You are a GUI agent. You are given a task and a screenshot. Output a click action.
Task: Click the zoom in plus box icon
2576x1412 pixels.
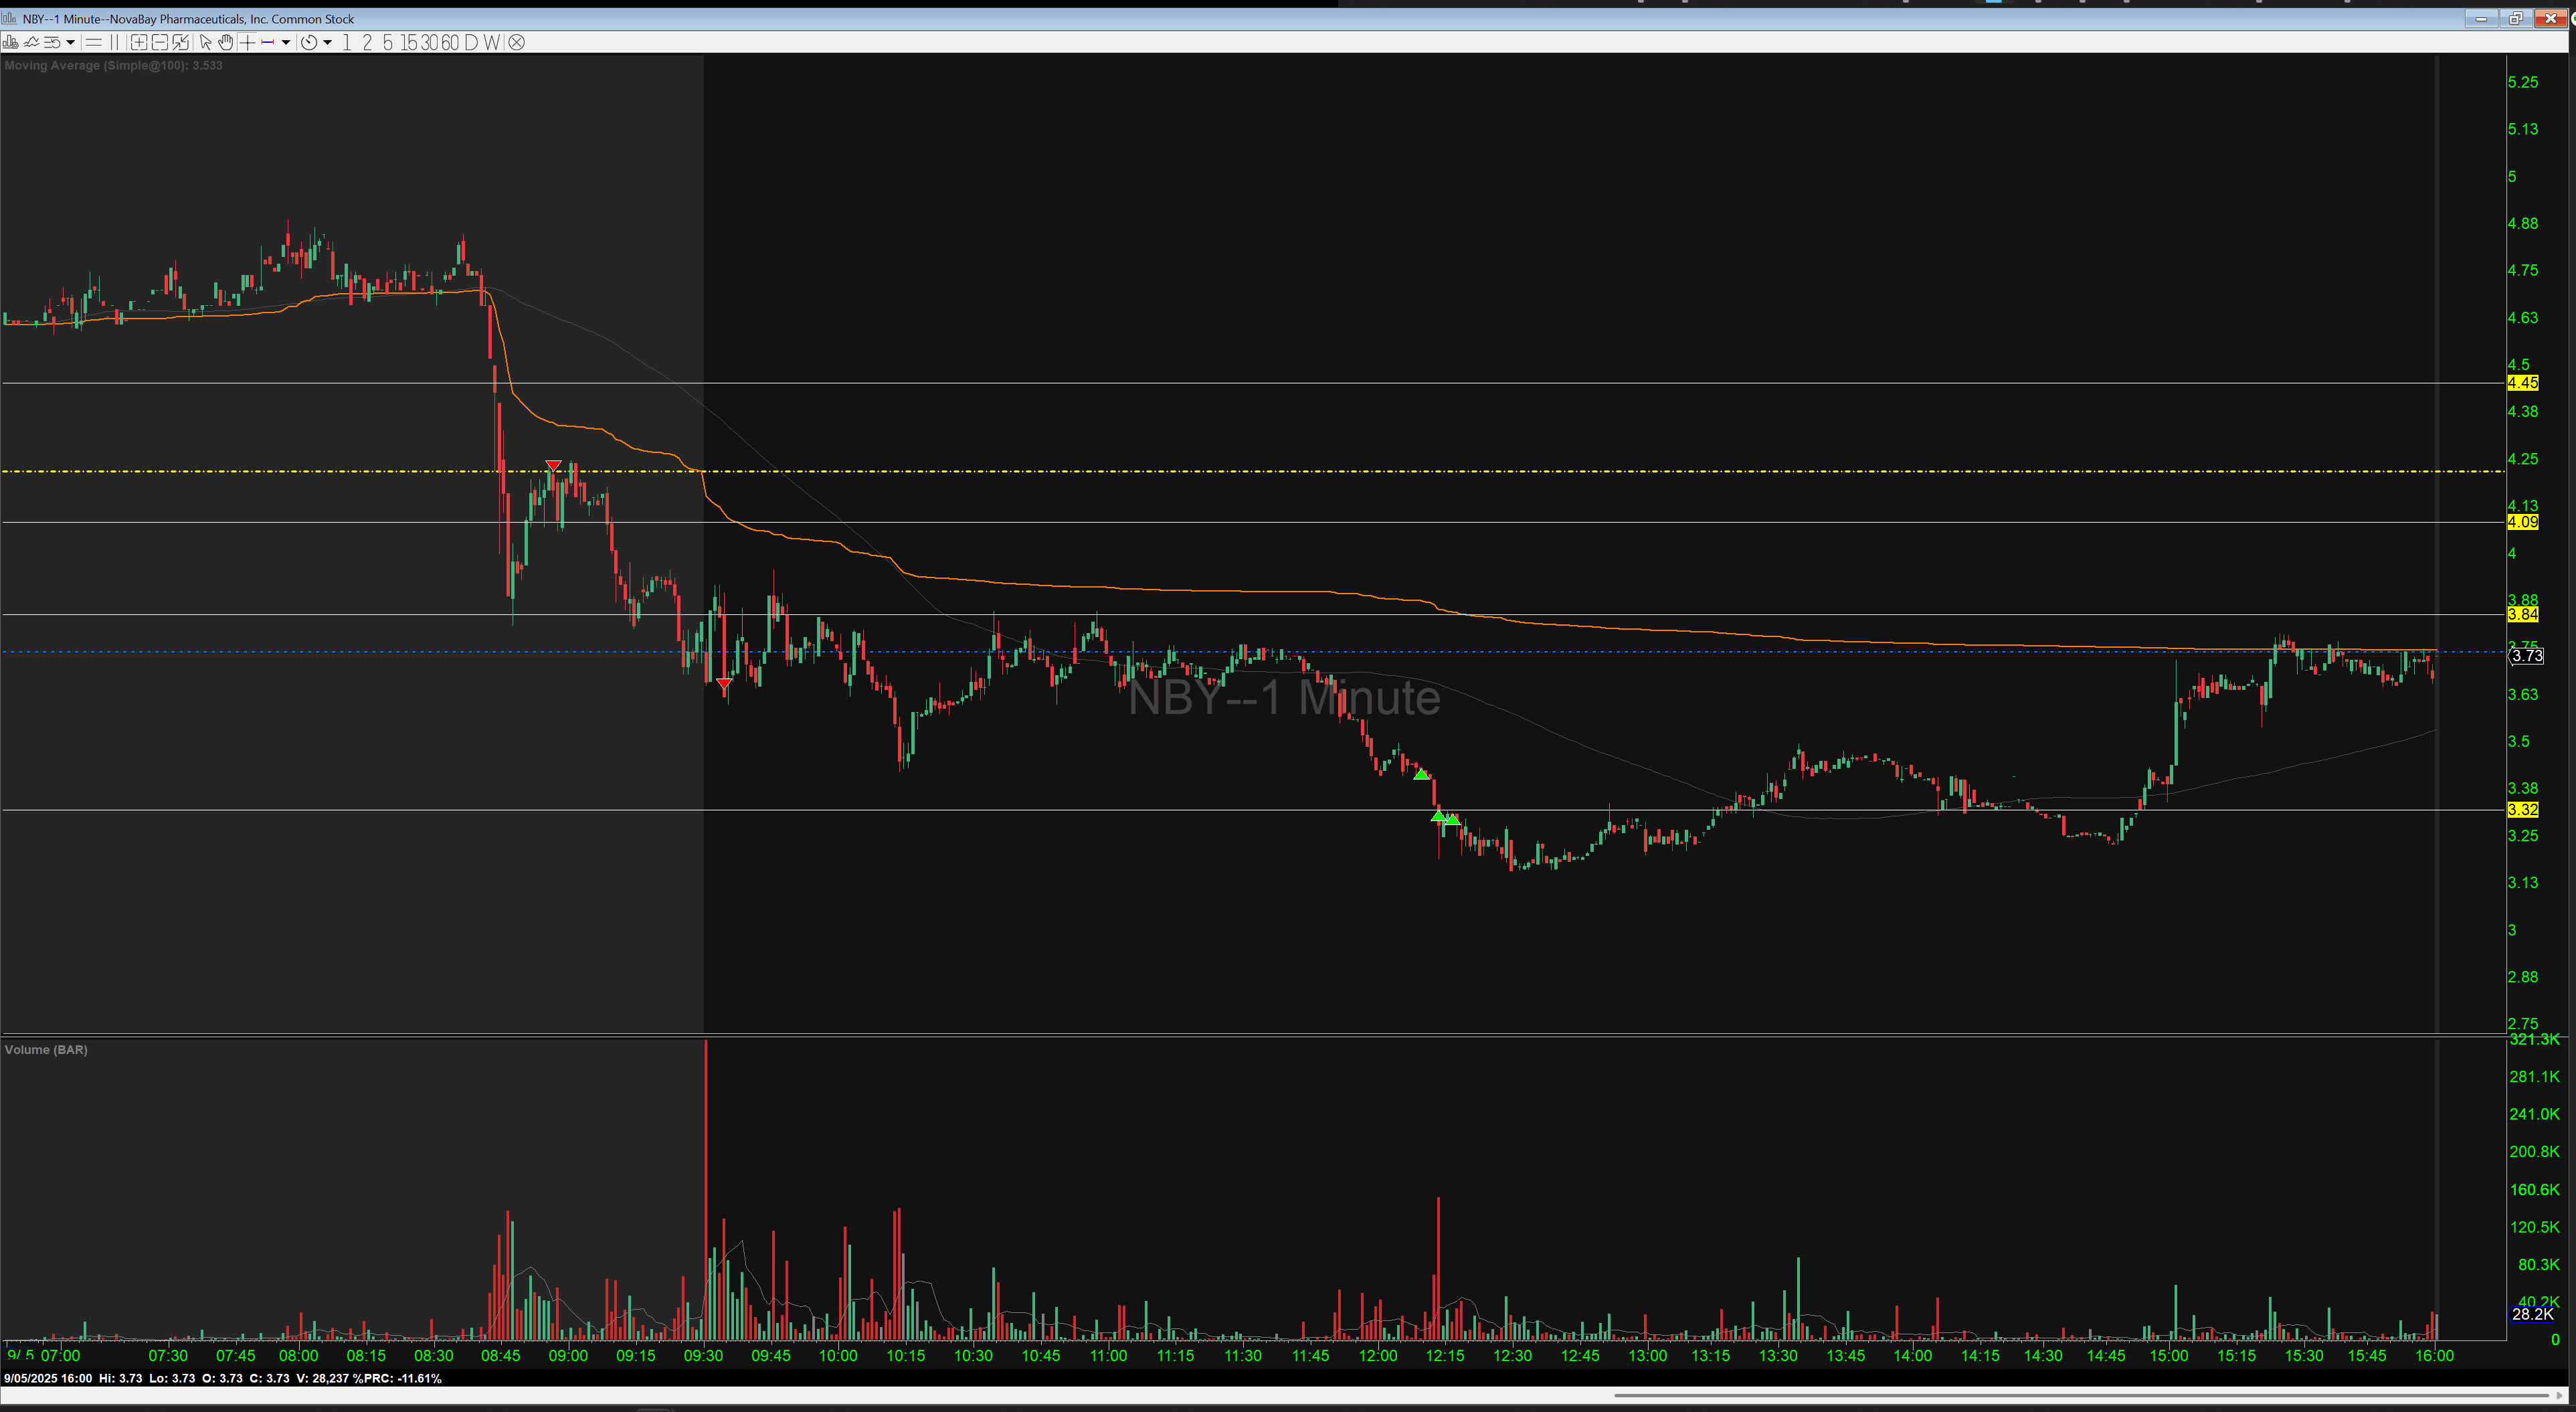(139, 42)
